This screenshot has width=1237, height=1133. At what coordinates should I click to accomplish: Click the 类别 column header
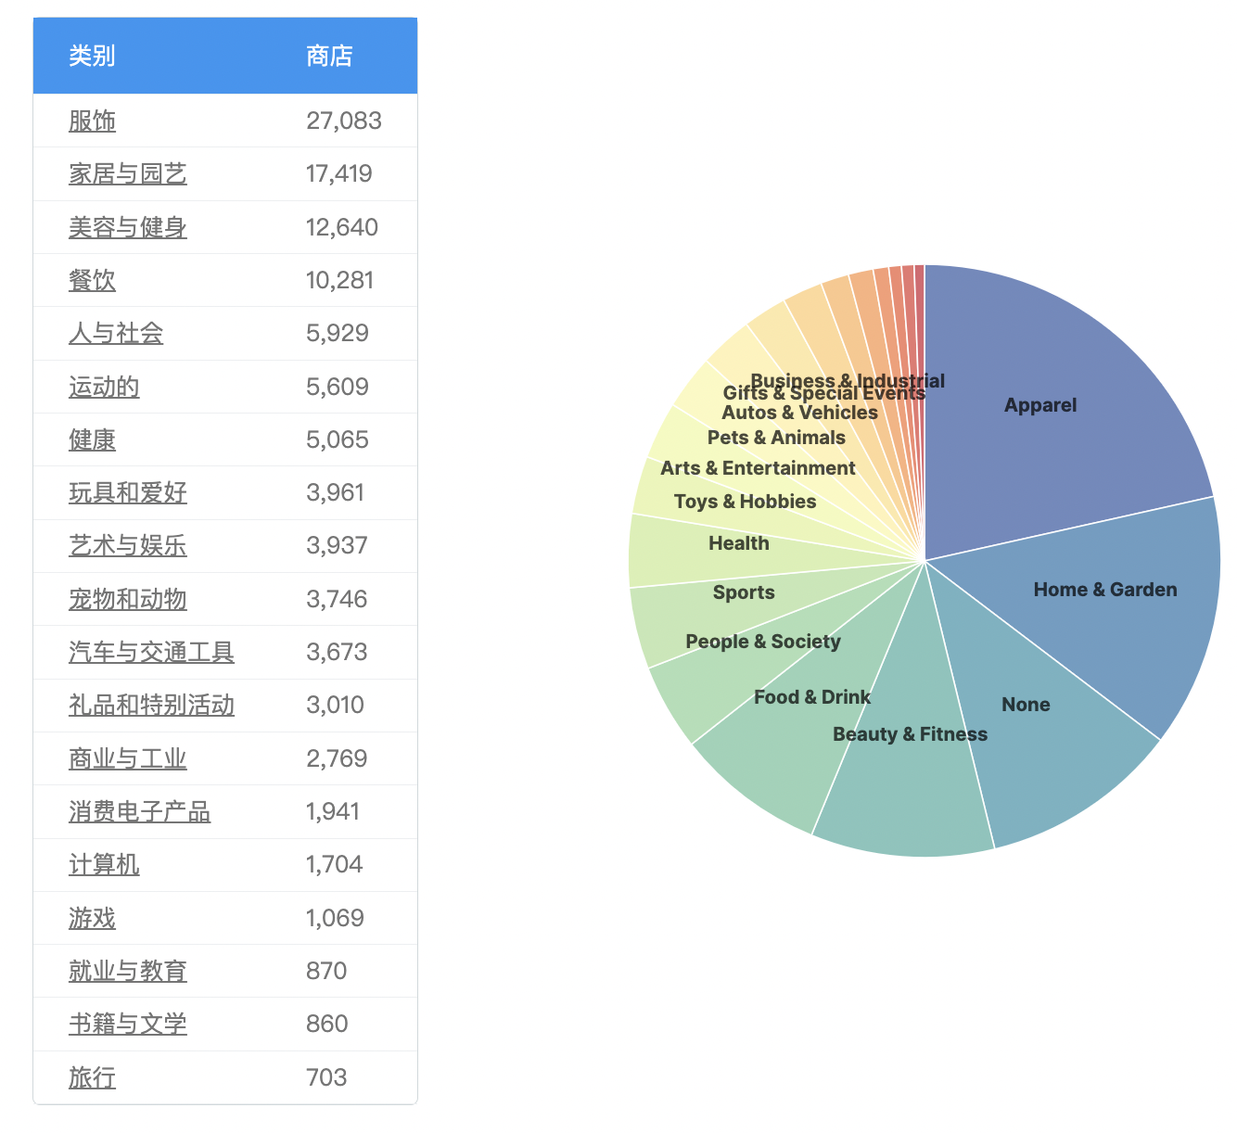pyautogui.click(x=92, y=56)
